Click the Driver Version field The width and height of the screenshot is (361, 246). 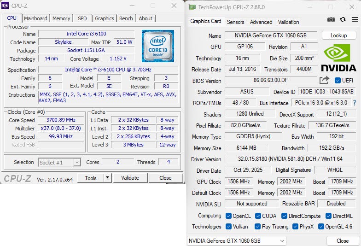click(x=290, y=159)
